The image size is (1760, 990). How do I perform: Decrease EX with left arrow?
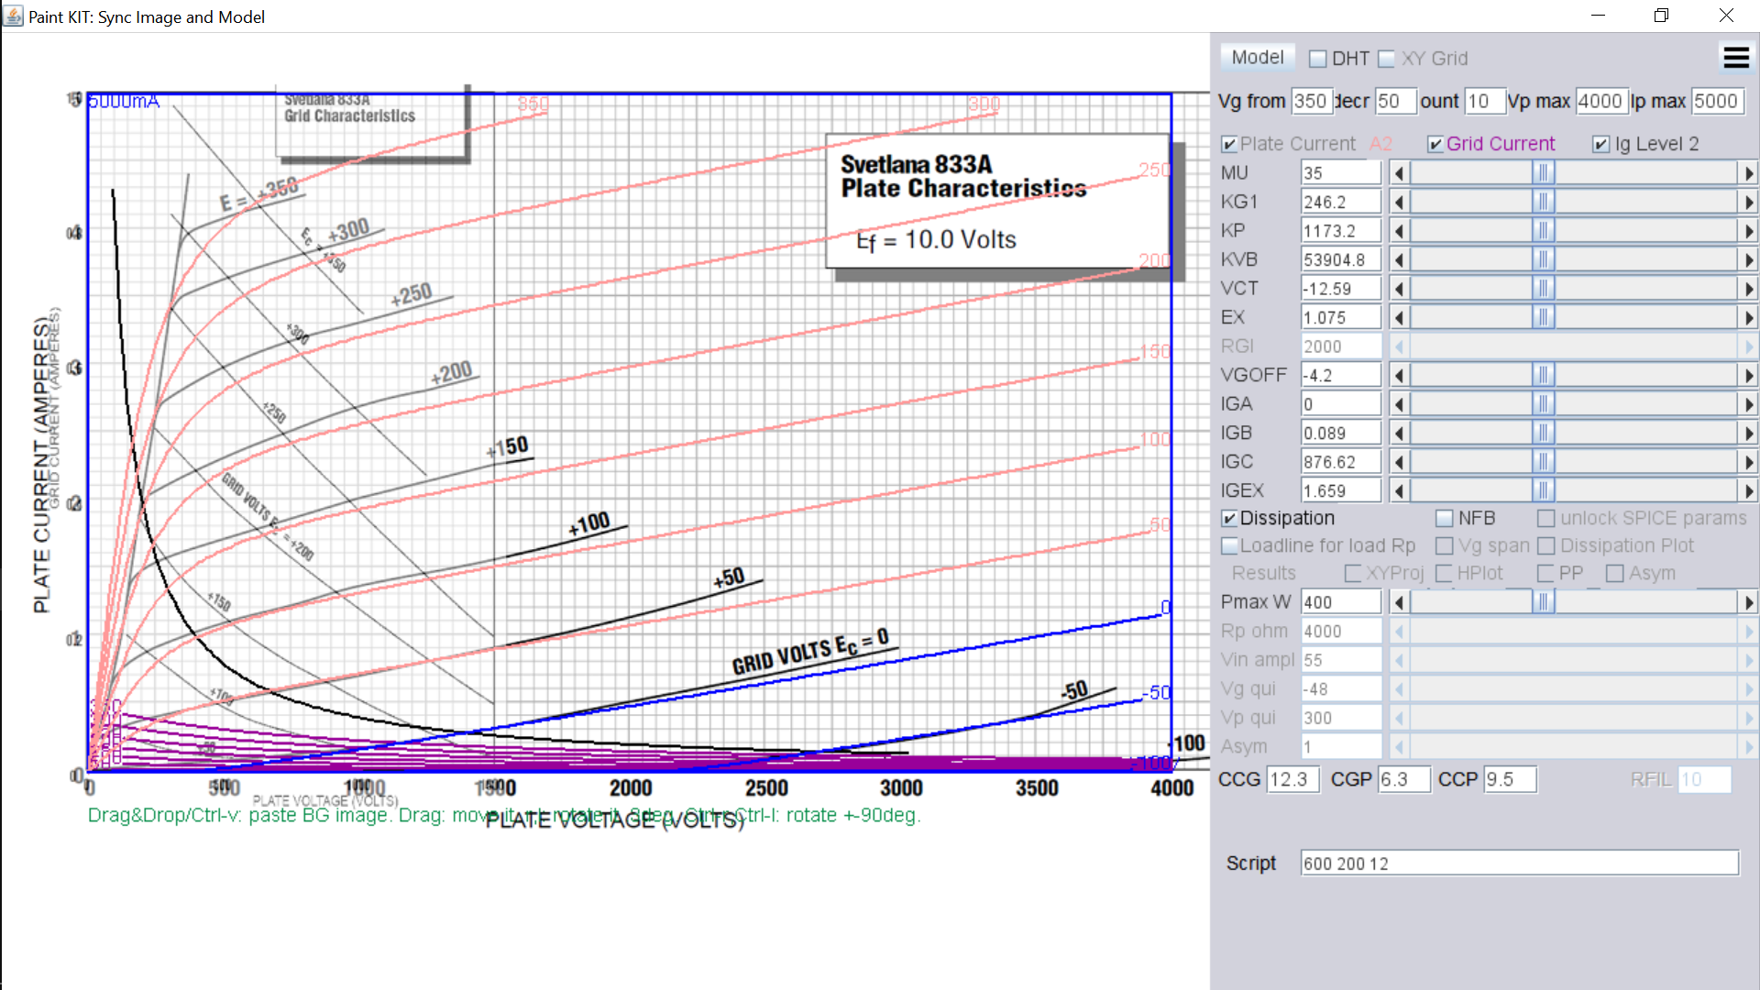tap(1399, 317)
